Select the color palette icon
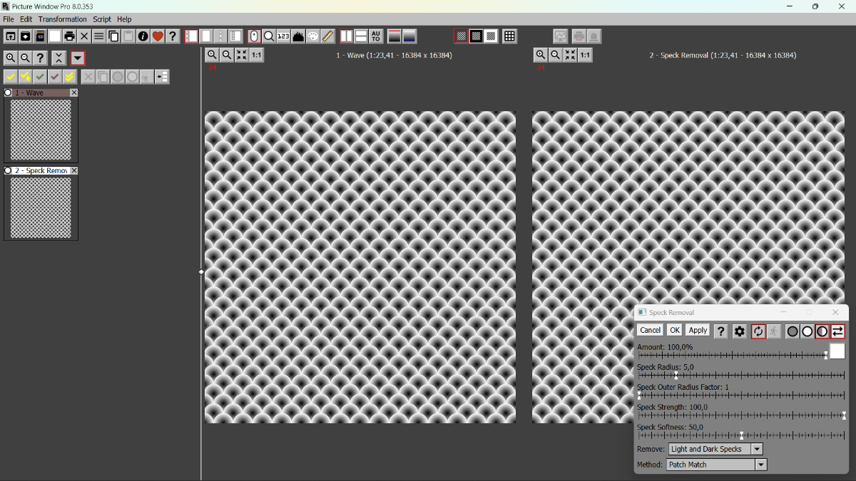 click(x=312, y=36)
